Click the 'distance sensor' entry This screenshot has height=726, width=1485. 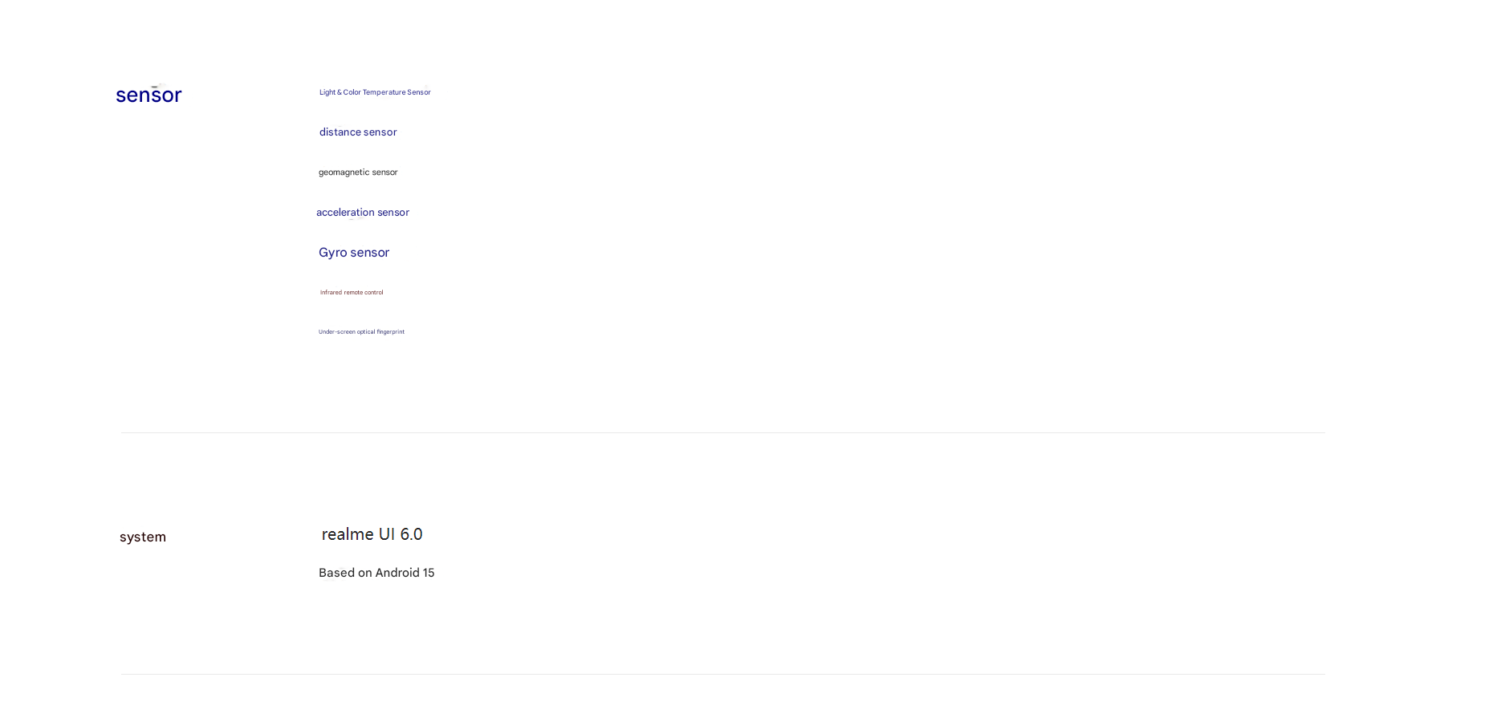(358, 132)
